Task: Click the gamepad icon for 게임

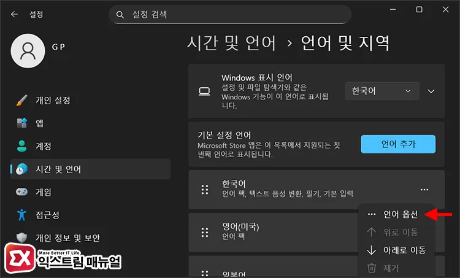Action: pyautogui.click(x=21, y=192)
